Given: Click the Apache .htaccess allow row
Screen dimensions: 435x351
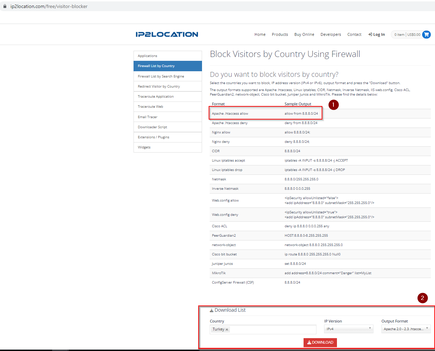Looking at the screenshot, I should [320, 114].
